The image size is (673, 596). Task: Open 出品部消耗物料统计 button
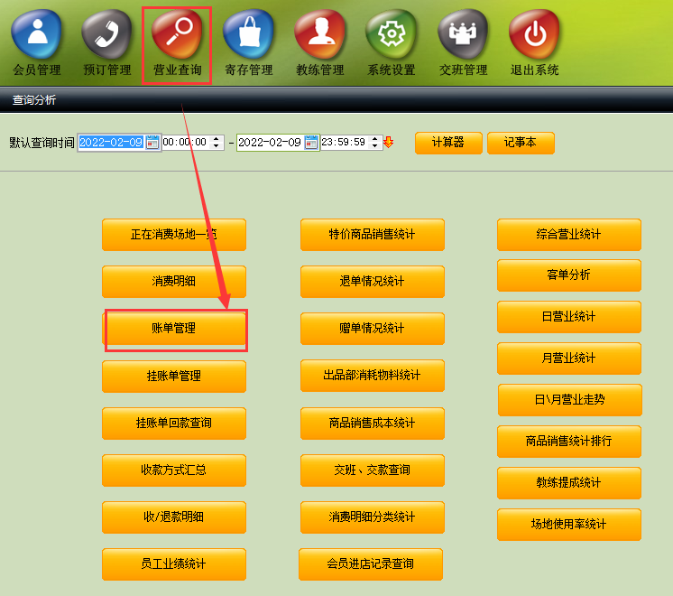pos(372,376)
